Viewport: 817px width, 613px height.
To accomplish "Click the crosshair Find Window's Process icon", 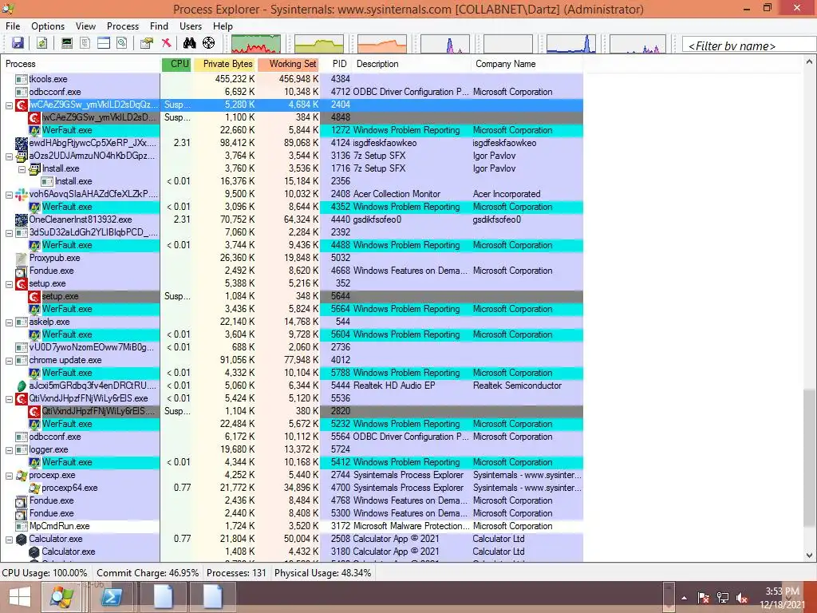I will click(208, 43).
